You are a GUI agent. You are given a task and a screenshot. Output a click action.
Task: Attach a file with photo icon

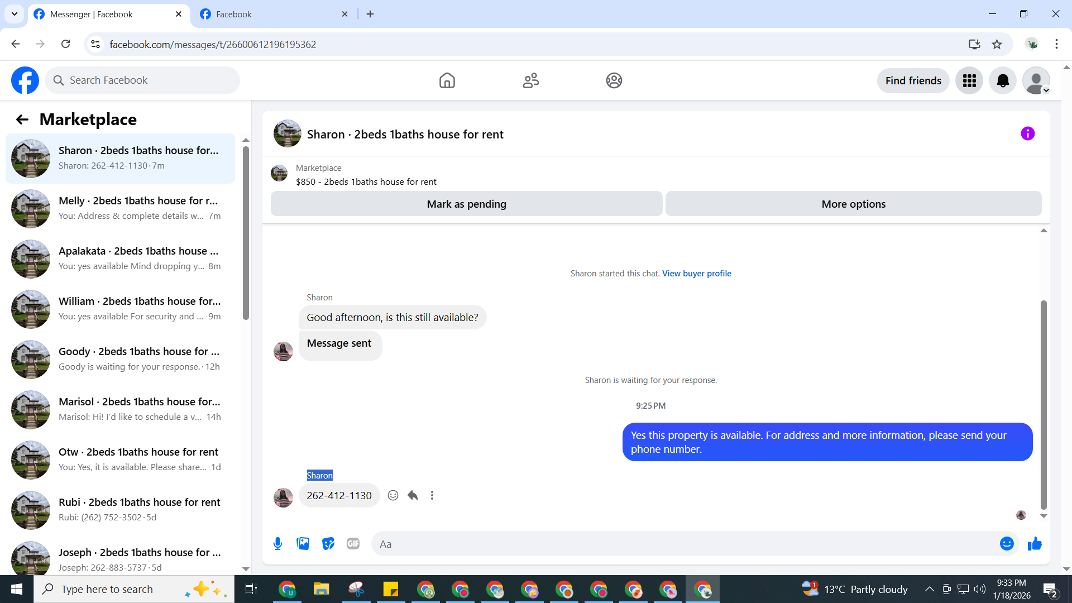[x=303, y=543]
